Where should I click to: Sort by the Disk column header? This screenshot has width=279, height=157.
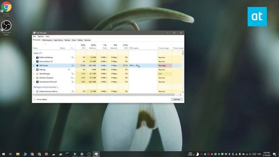[x=102, y=47]
